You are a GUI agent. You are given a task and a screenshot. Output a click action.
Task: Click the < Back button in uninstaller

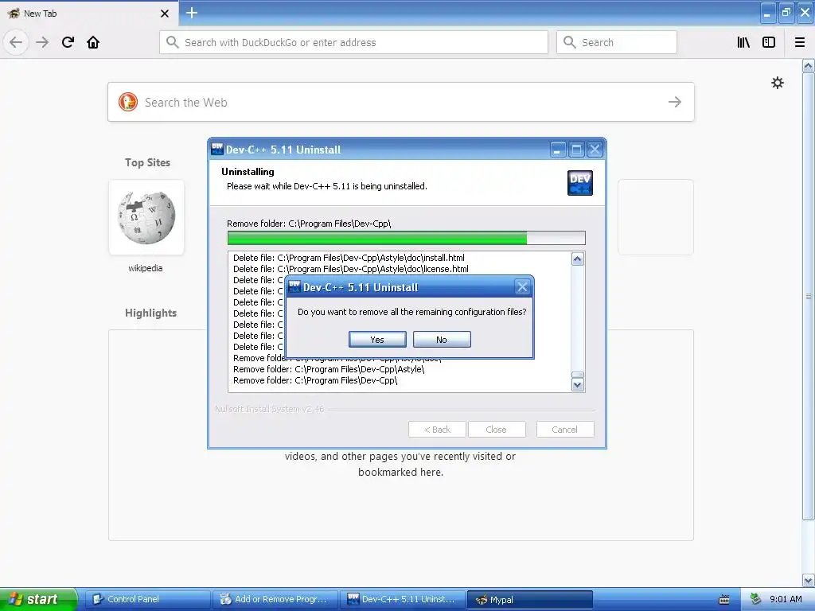pyautogui.click(x=438, y=429)
